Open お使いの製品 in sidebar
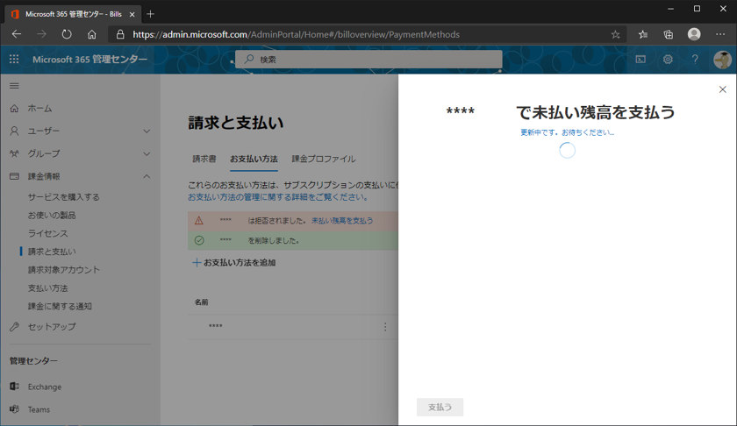The width and height of the screenshot is (737, 426). coord(52,215)
